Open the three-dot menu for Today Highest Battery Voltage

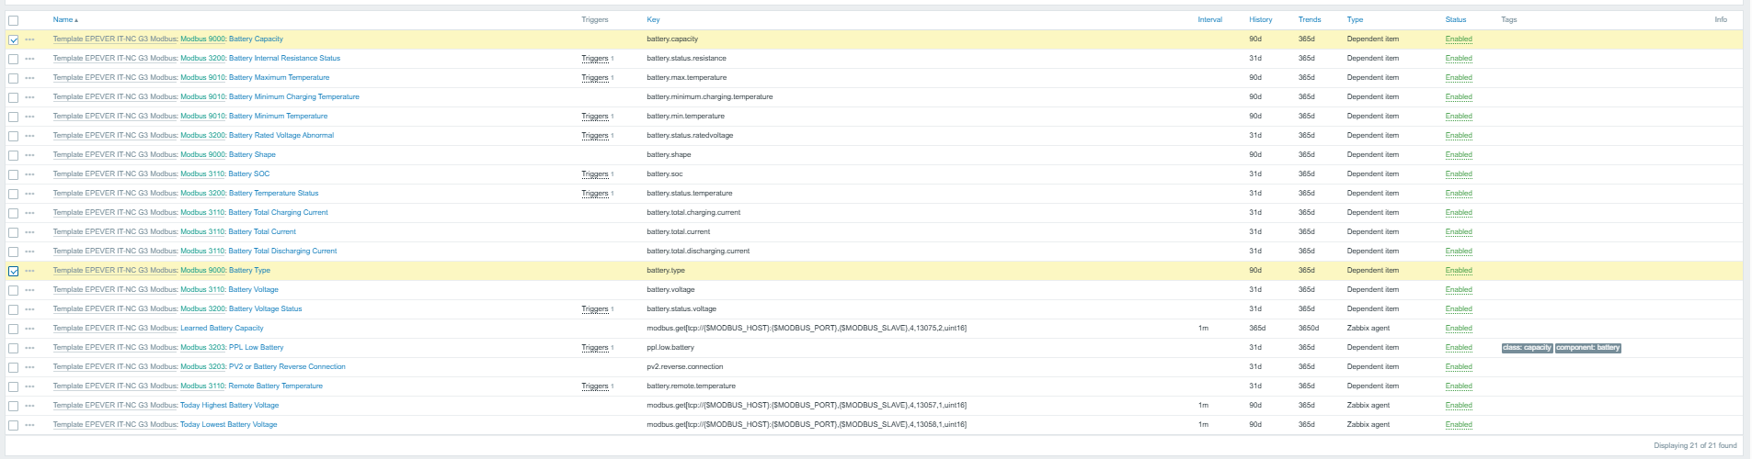(x=30, y=406)
